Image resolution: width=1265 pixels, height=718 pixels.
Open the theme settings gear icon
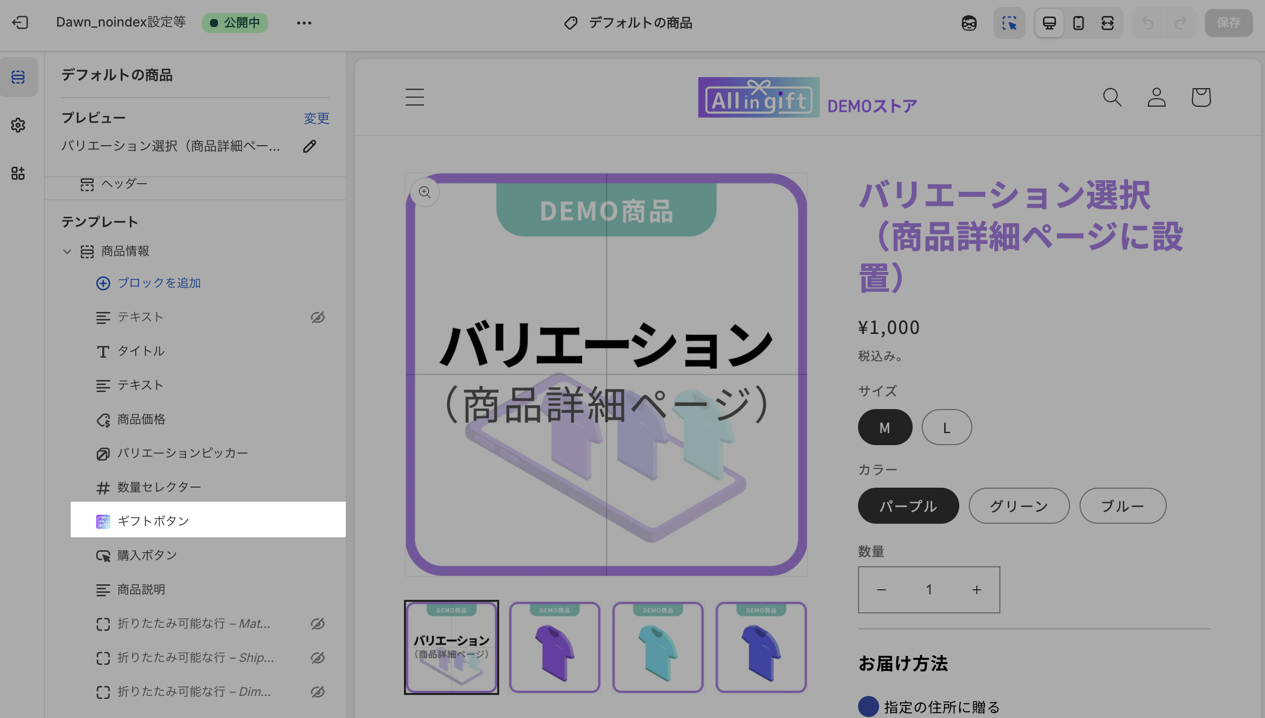tap(18, 125)
